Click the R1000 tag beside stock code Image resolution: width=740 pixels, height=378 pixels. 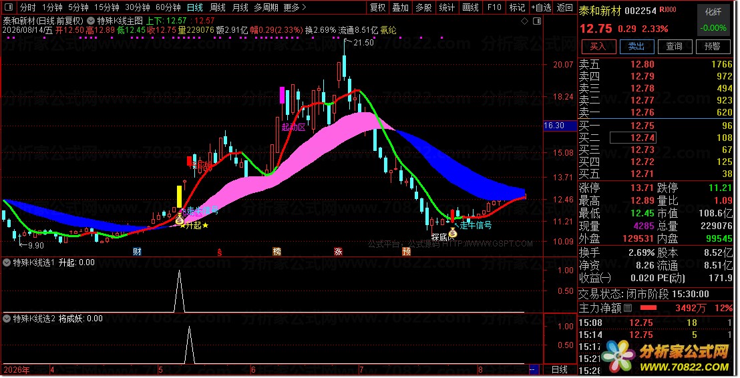[x=668, y=9]
